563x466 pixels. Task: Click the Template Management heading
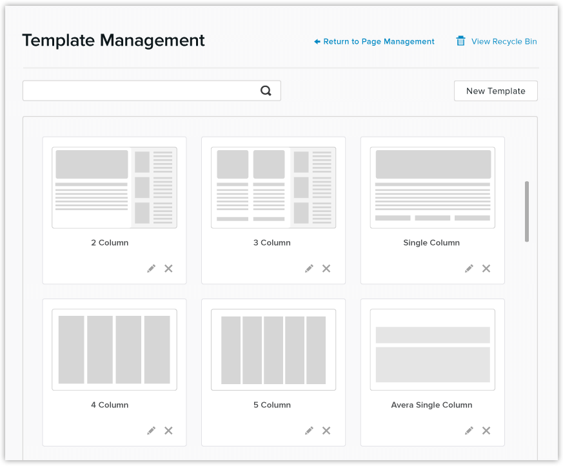[x=114, y=40]
